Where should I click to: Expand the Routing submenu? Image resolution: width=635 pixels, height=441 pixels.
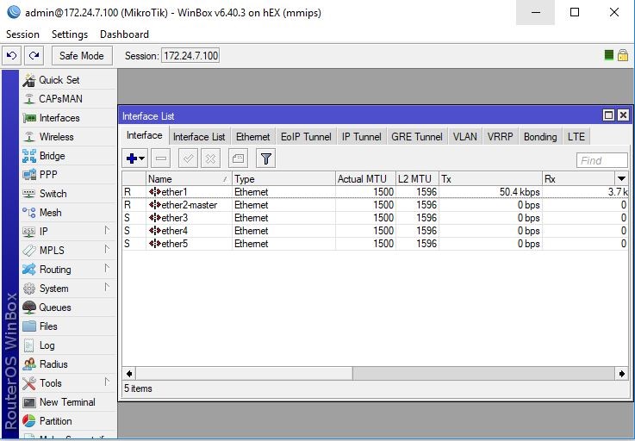point(108,269)
